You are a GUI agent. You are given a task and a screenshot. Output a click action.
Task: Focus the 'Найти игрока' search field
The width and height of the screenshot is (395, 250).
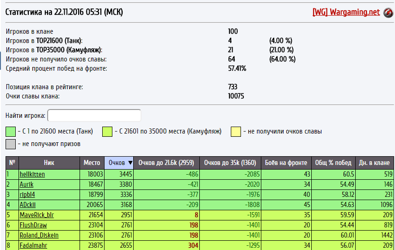[94, 116]
